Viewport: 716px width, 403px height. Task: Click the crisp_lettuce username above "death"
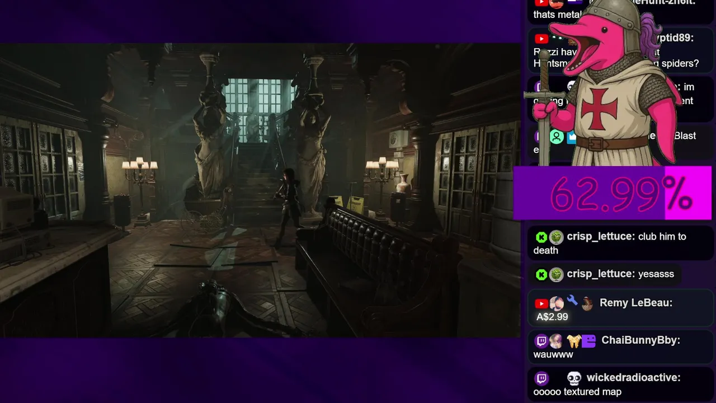coord(601,237)
